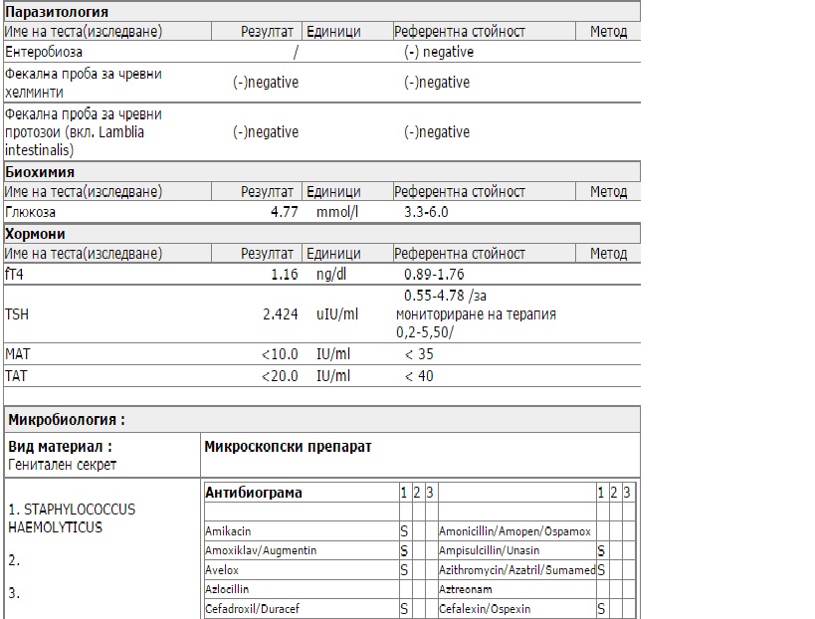Click the uIU/ml unit for TSH
The image size is (815, 619).
pos(336,314)
